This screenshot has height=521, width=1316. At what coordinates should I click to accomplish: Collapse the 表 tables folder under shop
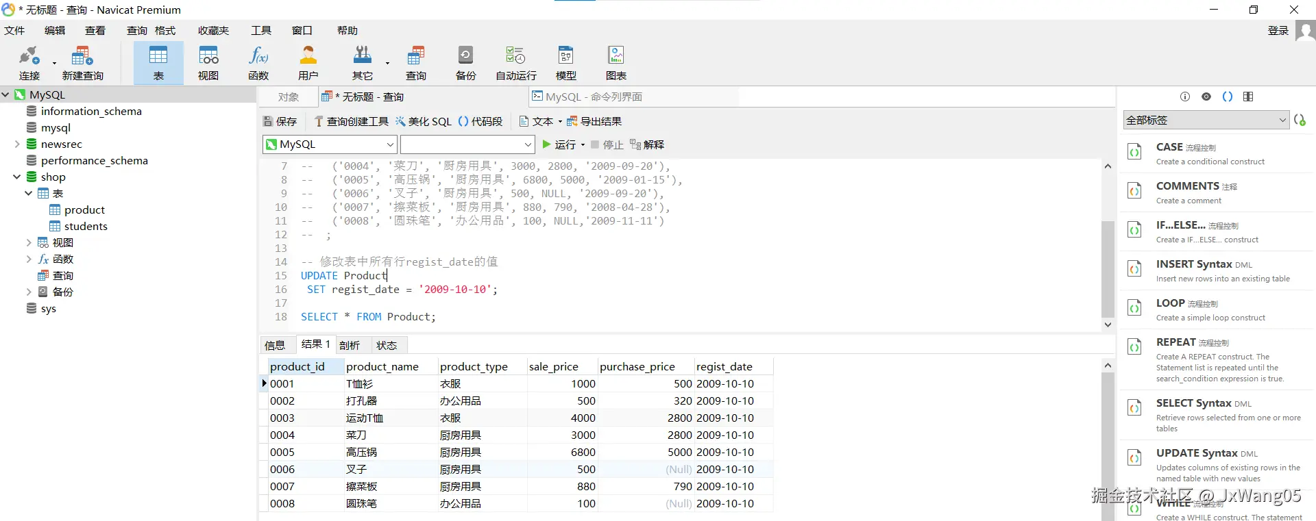(x=29, y=193)
